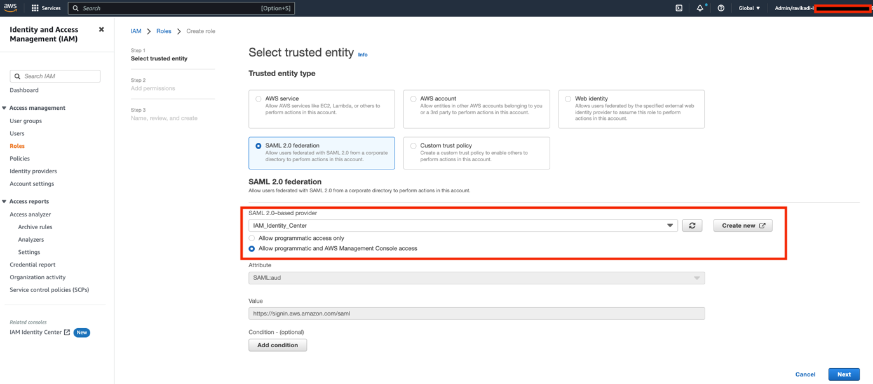
Task: Click the IAM breadcrumb link
Action: coord(136,31)
